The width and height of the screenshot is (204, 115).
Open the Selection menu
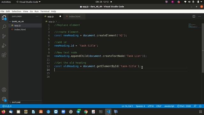click(x=16, y=11)
